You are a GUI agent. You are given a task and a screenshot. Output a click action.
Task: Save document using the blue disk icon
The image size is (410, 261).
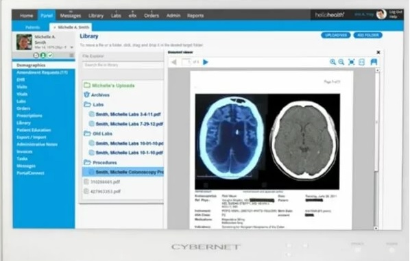click(x=374, y=62)
